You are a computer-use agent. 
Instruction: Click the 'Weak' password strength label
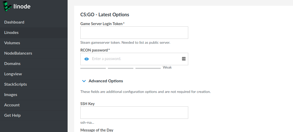click(x=167, y=67)
